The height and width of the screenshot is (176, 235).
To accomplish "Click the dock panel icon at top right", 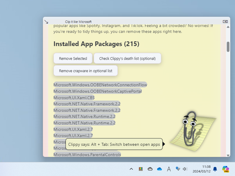I will click(x=225, y=21).
